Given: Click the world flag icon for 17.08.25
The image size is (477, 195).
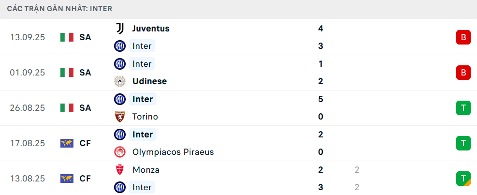Looking at the screenshot, I should [67, 143].
